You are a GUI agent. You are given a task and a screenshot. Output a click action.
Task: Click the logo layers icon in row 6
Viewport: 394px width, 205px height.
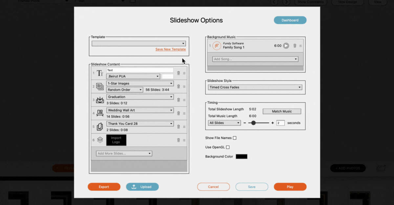click(x=100, y=140)
